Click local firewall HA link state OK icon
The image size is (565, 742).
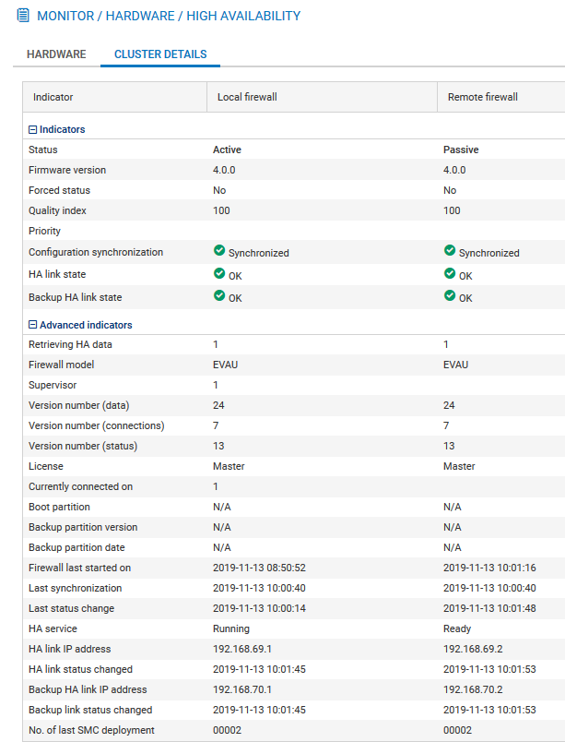click(x=219, y=274)
